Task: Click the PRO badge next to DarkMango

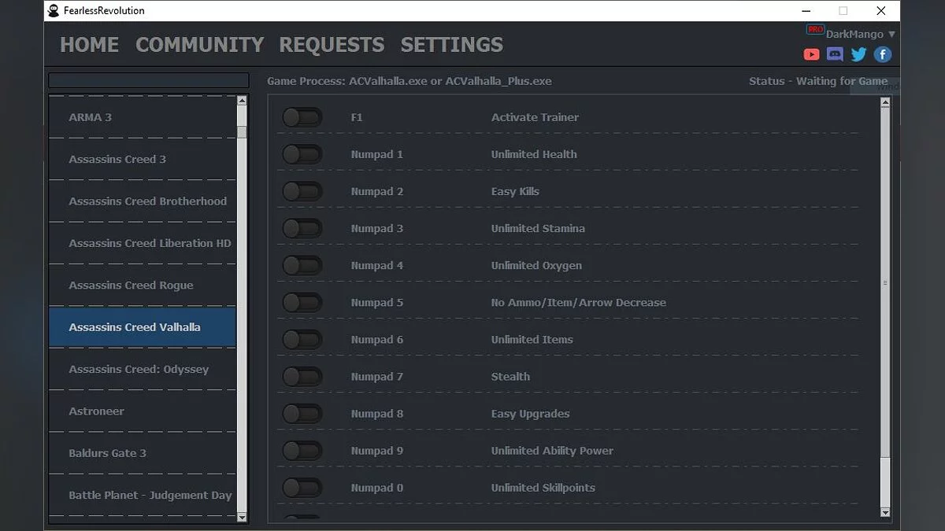Action: pyautogui.click(x=815, y=29)
